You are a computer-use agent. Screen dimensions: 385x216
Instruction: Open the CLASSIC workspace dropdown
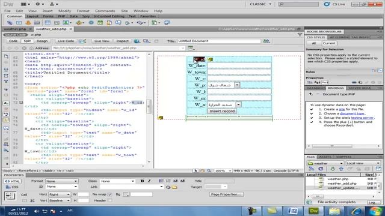(260, 4)
